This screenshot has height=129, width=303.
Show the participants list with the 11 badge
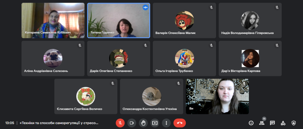(262, 123)
